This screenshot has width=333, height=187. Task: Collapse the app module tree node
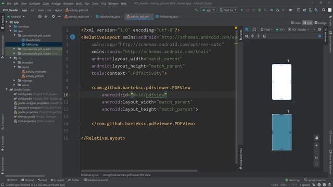pyautogui.click(x=7, y=22)
